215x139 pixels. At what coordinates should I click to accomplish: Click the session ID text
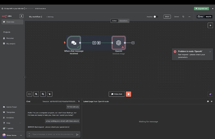tap(63, 101)
